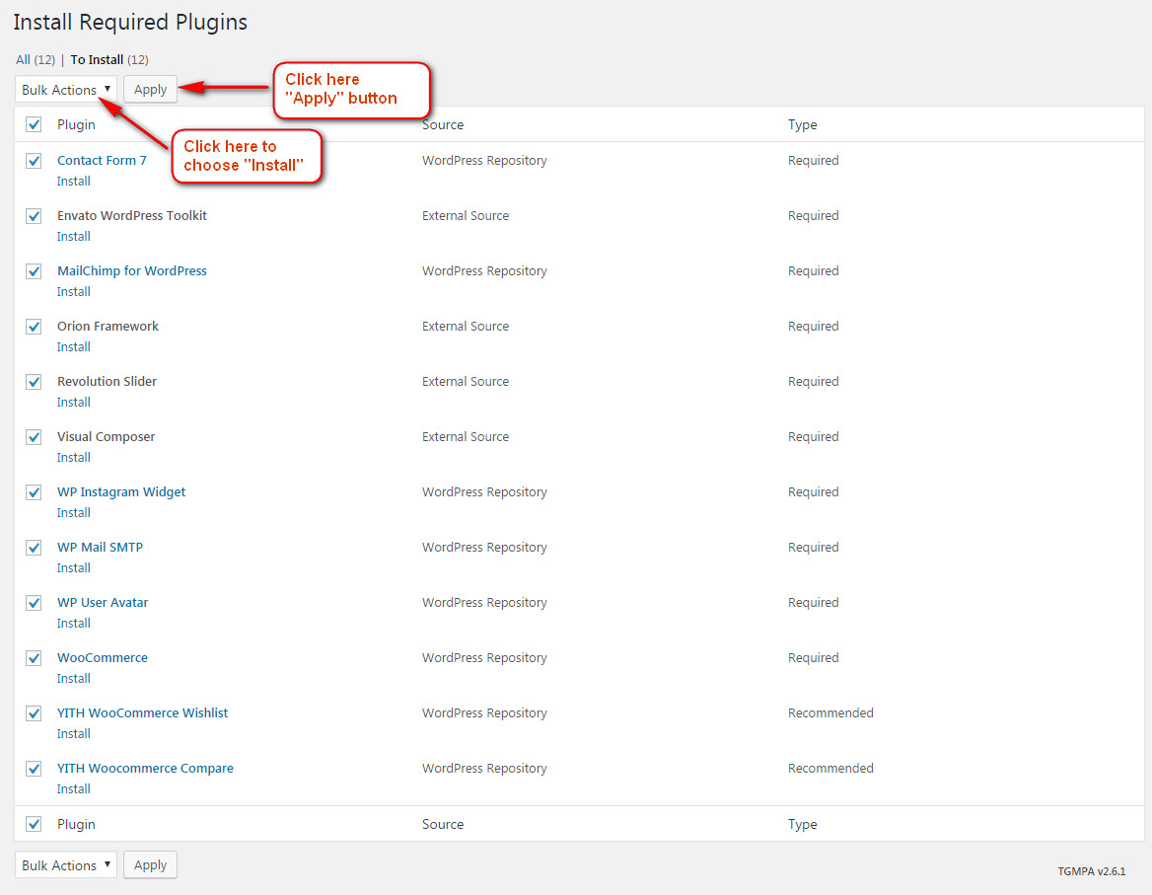Viewport: 1152px width, 895px height.
Task: Click External Source in the Orion Framework row
Action: coord(466,326)
